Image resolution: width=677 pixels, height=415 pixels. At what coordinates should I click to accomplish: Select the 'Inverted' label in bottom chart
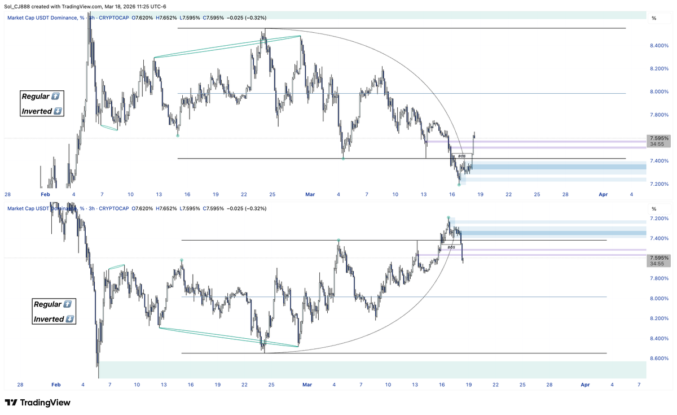pyautogui.click(x=54, y=319)
